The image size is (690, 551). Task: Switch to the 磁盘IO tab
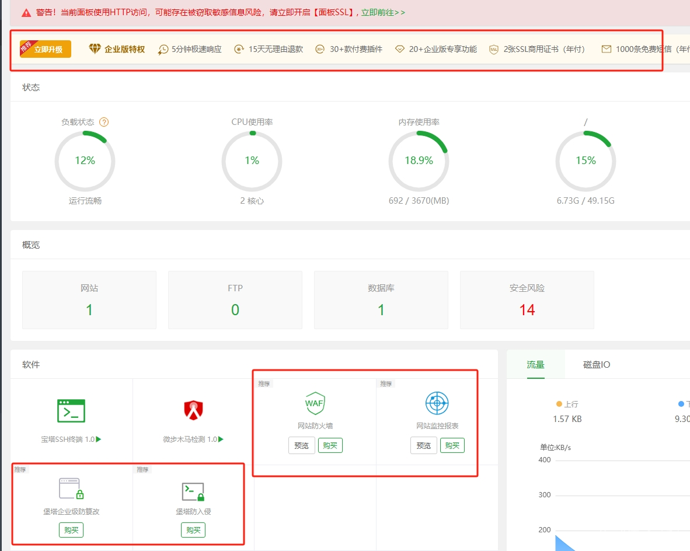point(597,364)
